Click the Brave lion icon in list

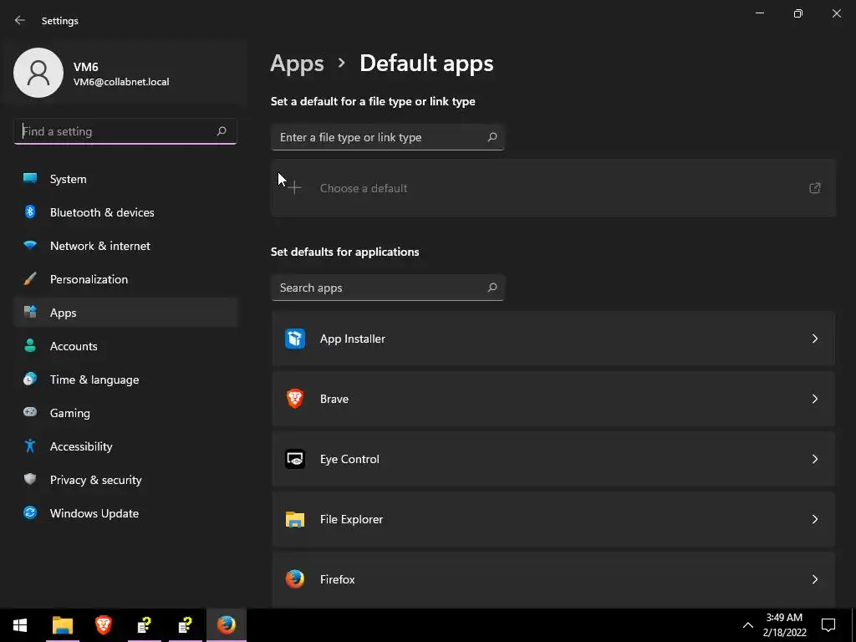pyautogui.click(x=295, y=399)
